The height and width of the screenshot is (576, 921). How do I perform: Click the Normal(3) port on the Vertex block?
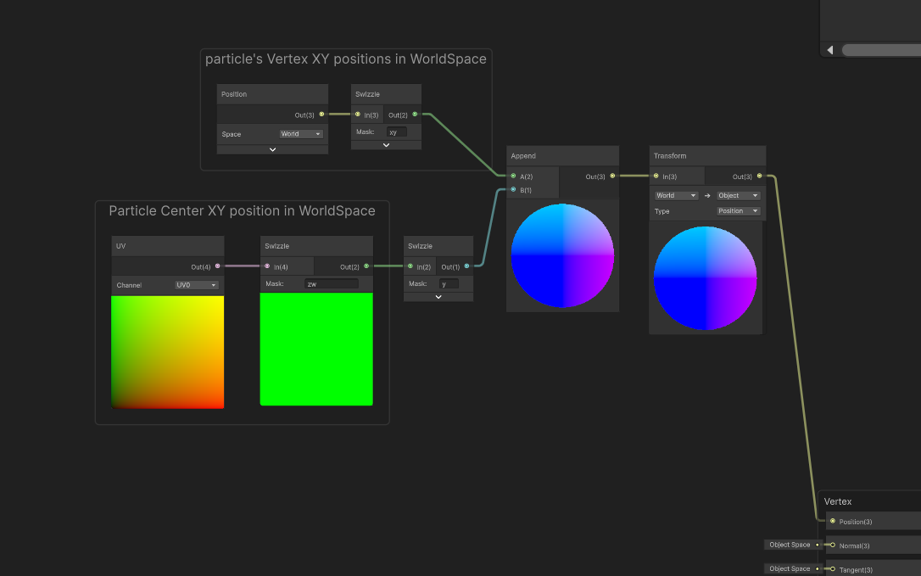tap(831, 545)
